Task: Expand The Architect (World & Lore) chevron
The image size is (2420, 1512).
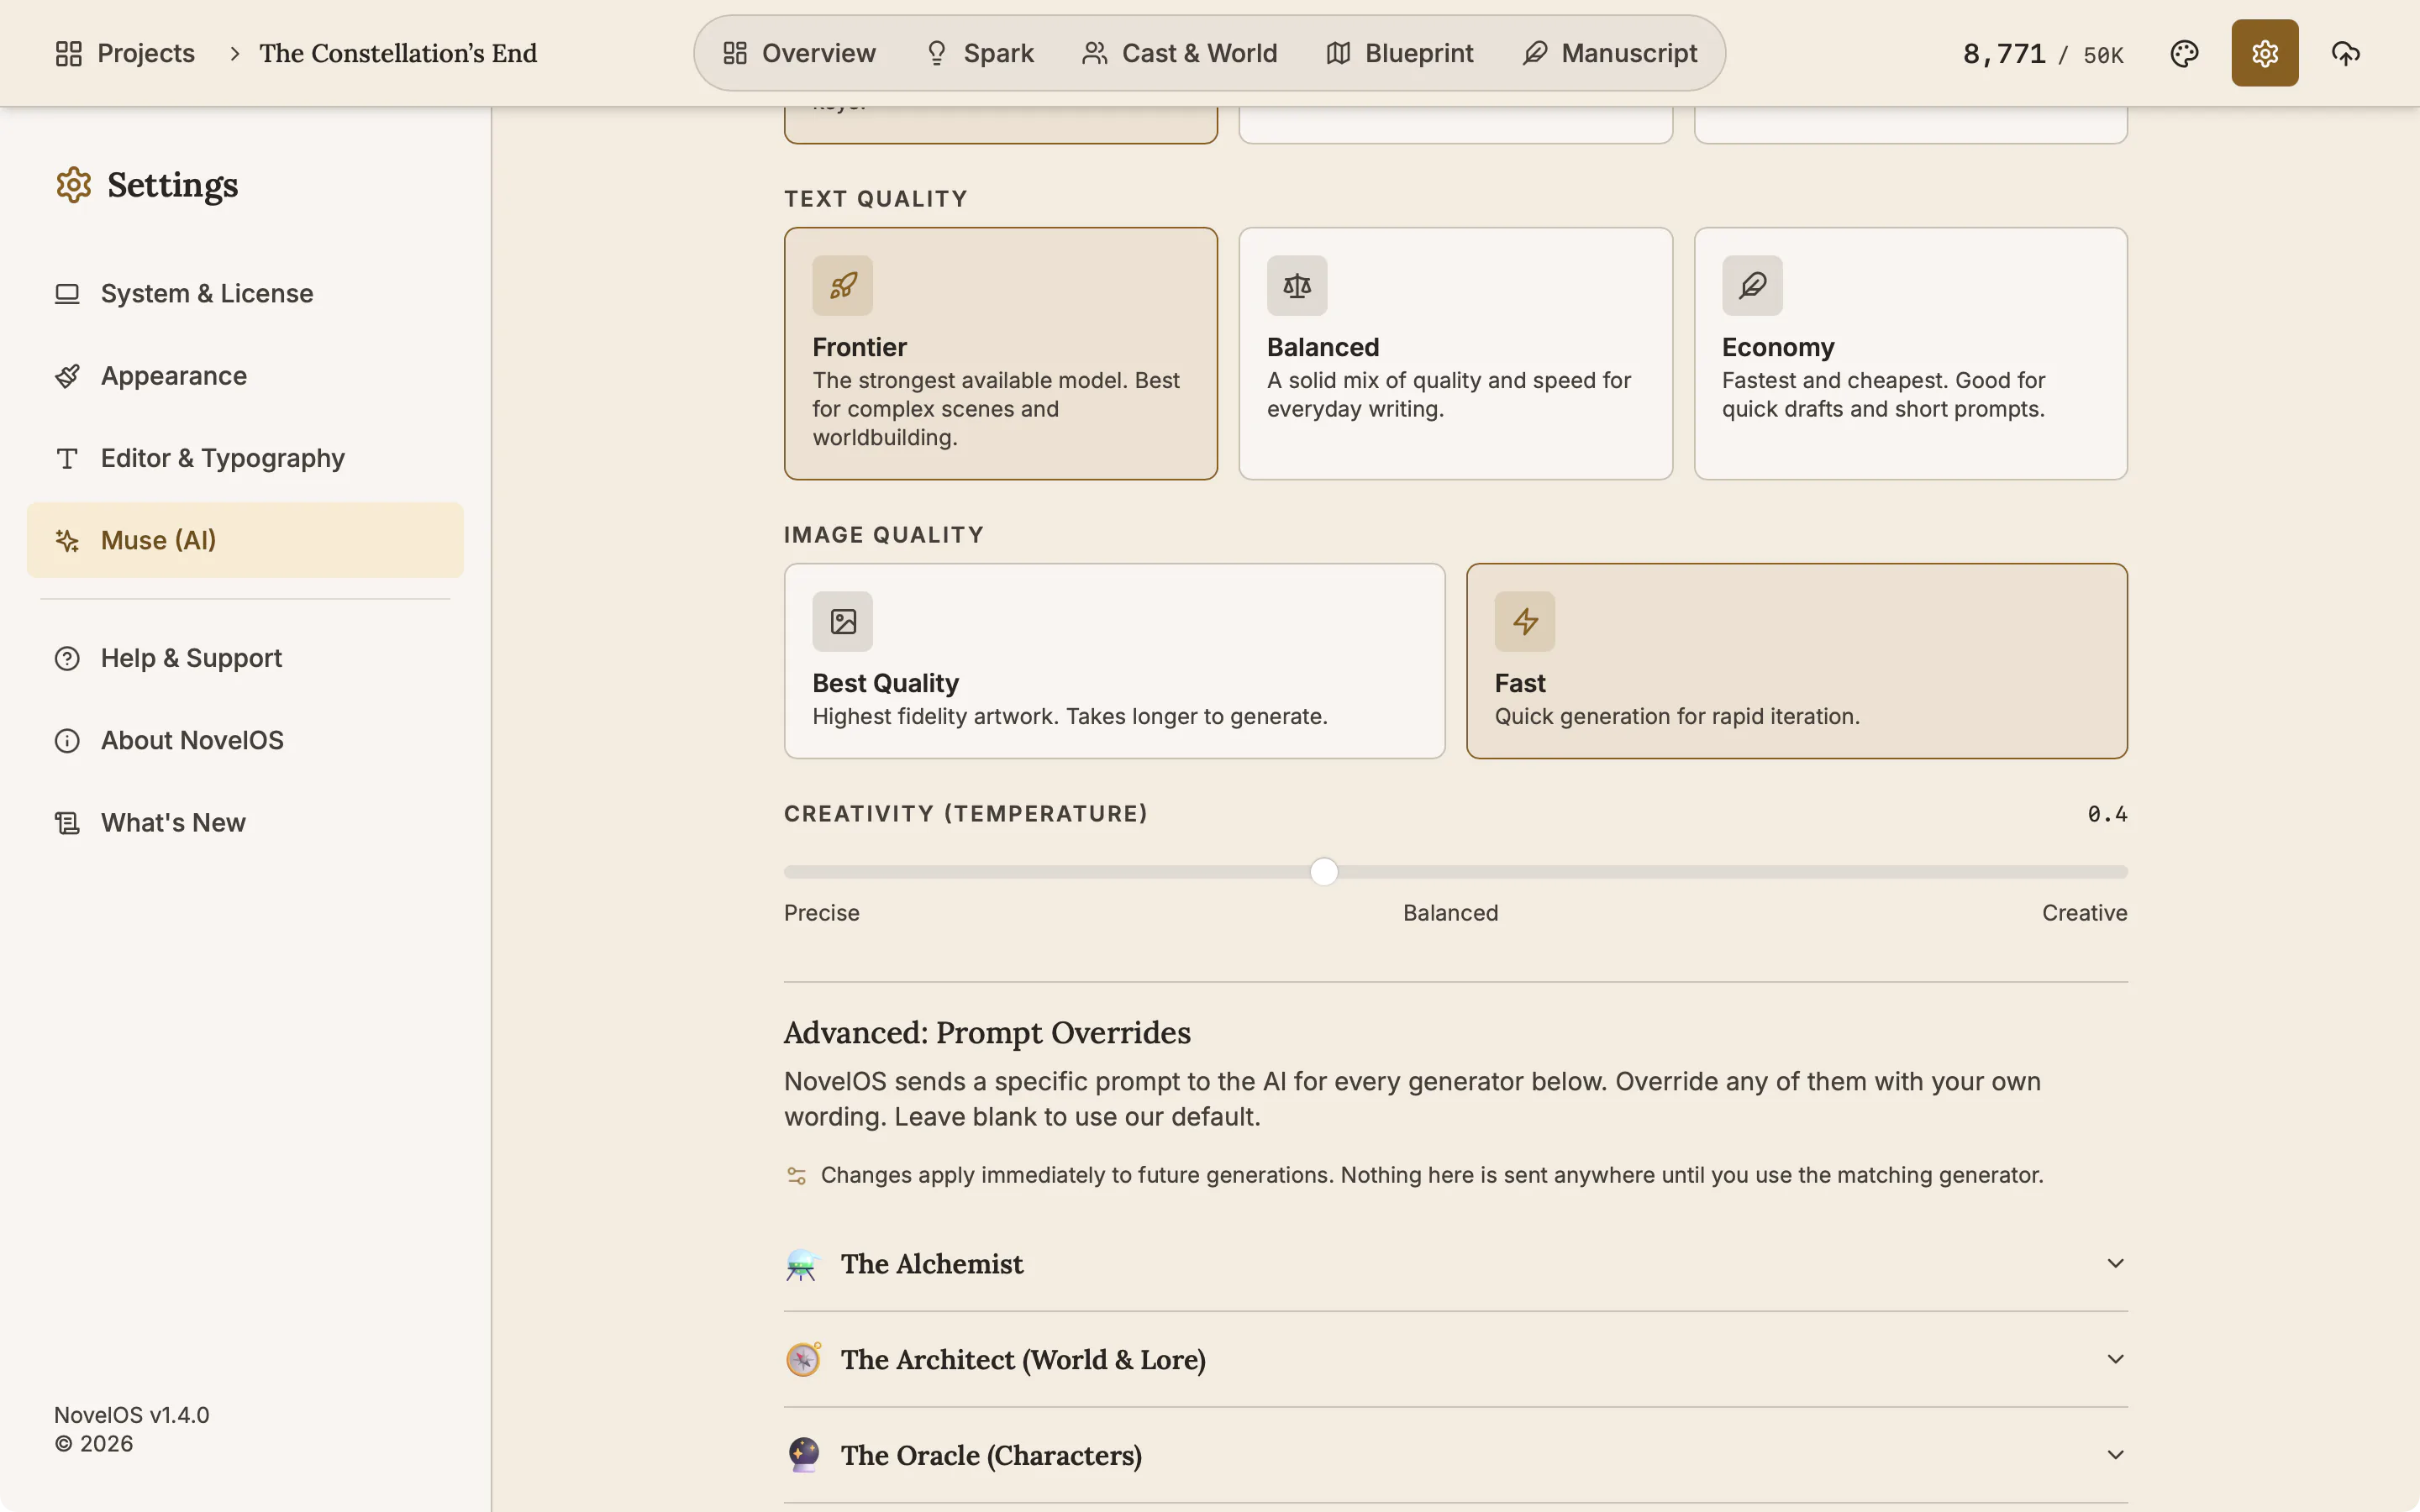Action: click(2115, 1359)
